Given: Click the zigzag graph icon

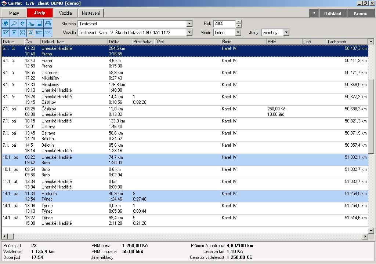Looking at the screenshot, I should (31, 32).
